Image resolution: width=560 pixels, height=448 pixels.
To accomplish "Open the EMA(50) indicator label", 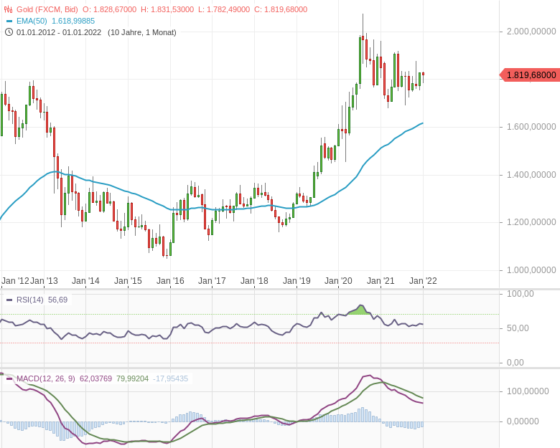I will tap(33, 21).
